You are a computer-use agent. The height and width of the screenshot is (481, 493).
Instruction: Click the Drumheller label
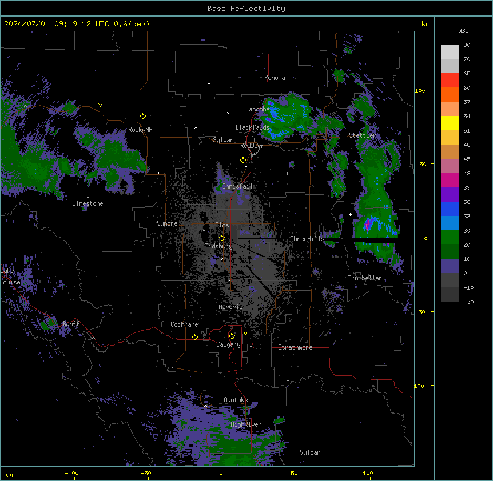point(365,278)
